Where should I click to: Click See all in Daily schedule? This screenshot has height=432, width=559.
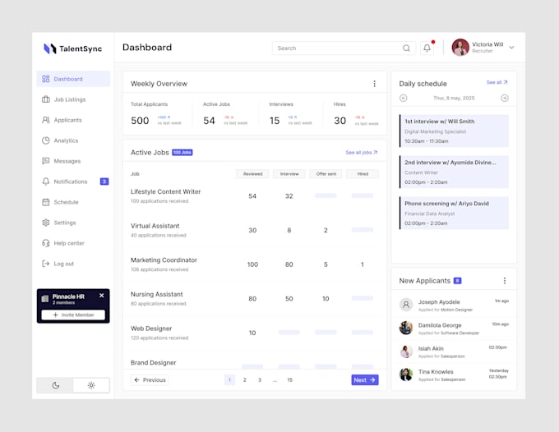(497, 83)
